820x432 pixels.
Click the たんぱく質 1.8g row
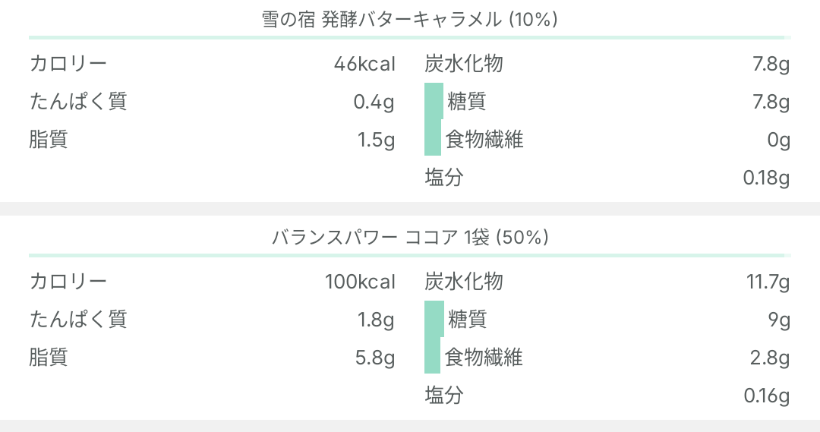(212, 320)
